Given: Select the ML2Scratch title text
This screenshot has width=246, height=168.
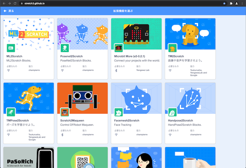Looking at the screenshot, I should point(14,56).
